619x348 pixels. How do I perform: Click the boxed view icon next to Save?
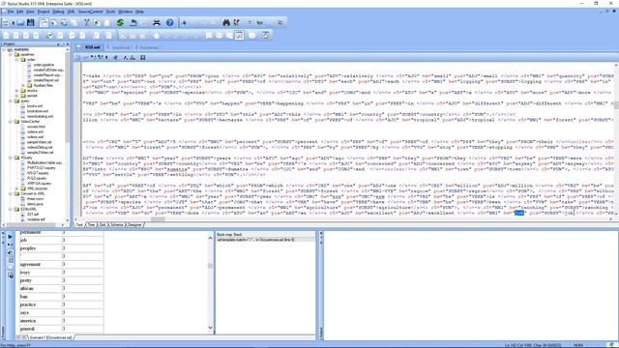(44, 22)
